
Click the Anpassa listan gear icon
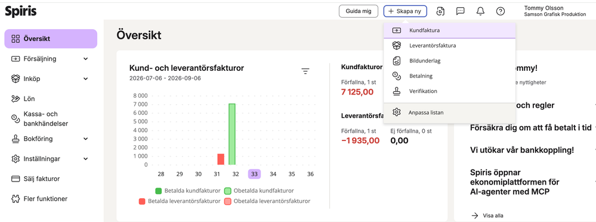click(397, 112)
